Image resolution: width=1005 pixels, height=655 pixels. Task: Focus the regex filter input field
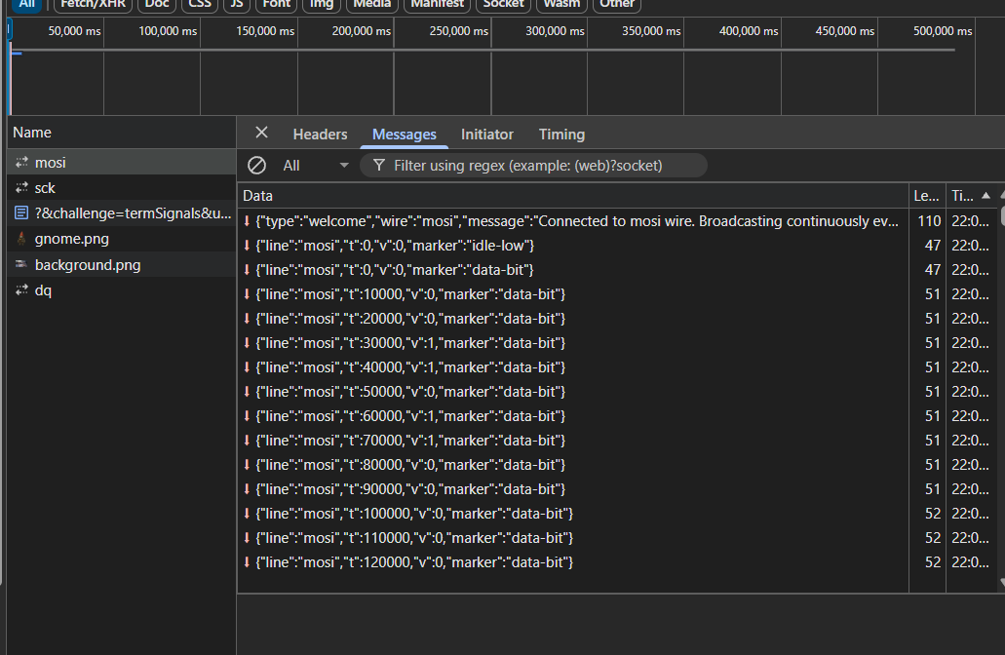point(534,166)
